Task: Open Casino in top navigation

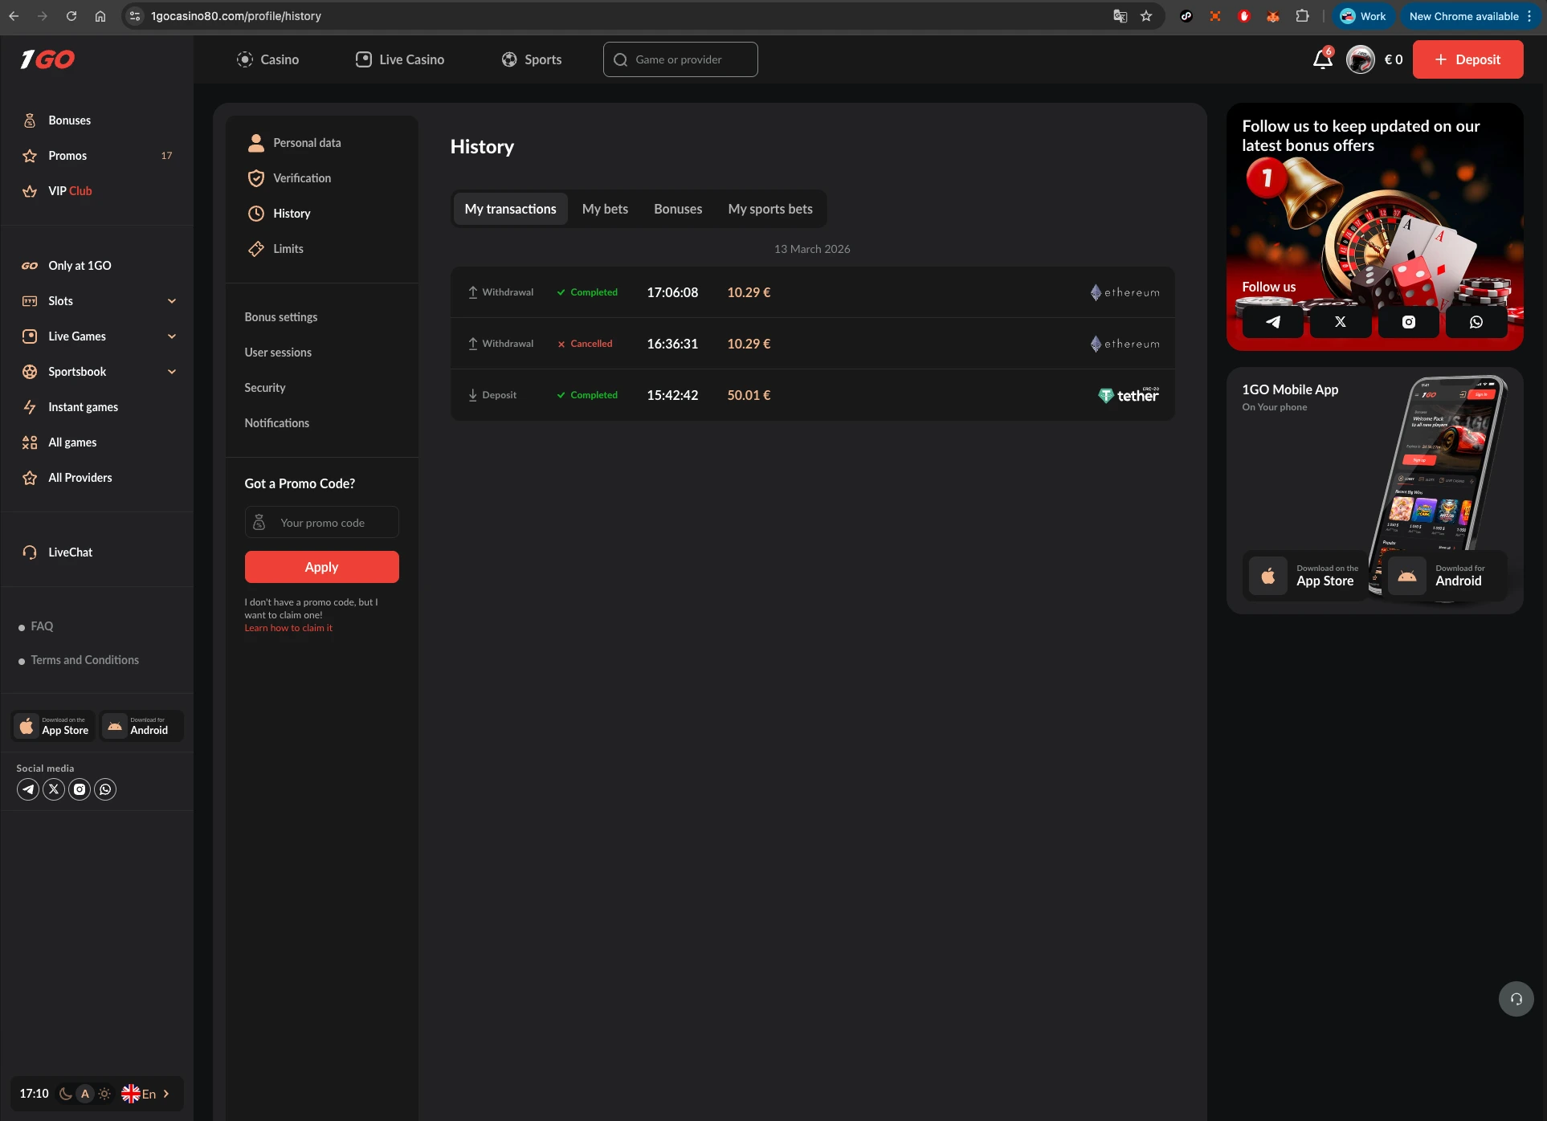Action: [267, 59]
